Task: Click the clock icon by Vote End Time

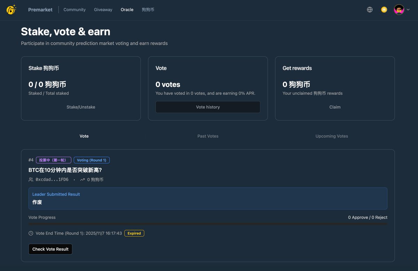Action: pos(31,233)
